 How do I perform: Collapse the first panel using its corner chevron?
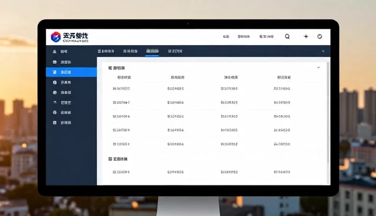point(318,67)
